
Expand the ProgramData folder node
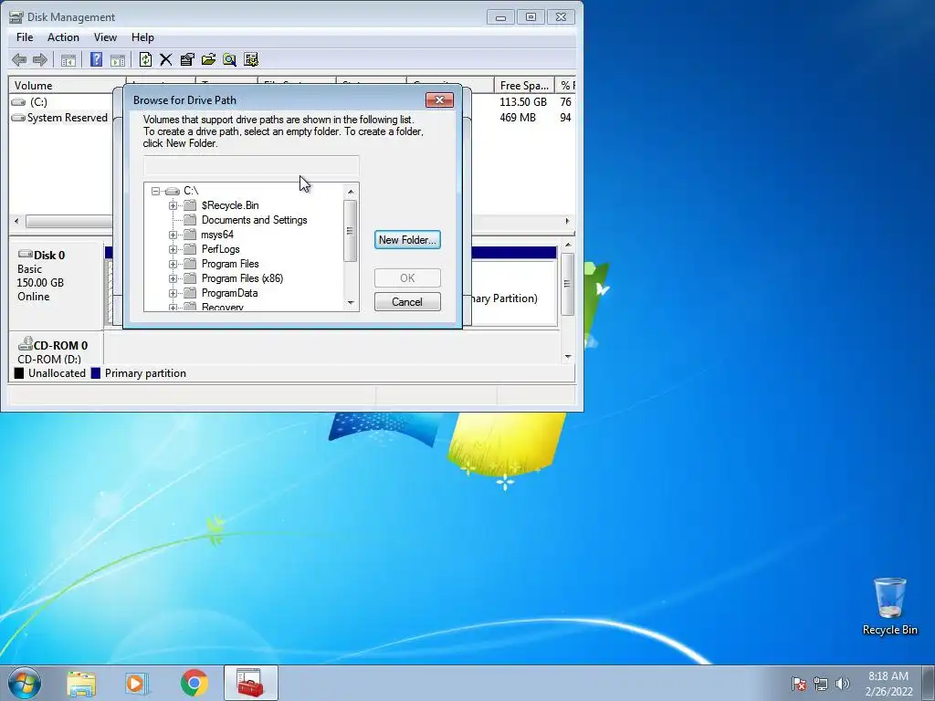click(173, 293)
